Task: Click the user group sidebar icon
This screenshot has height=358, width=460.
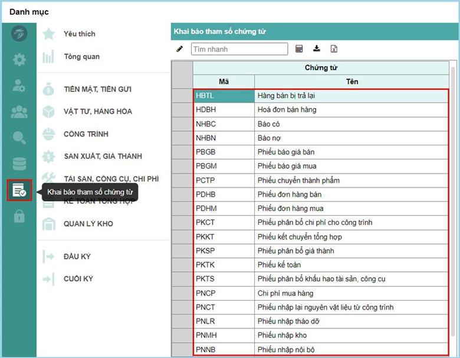Action: click(x=19, y=112)
